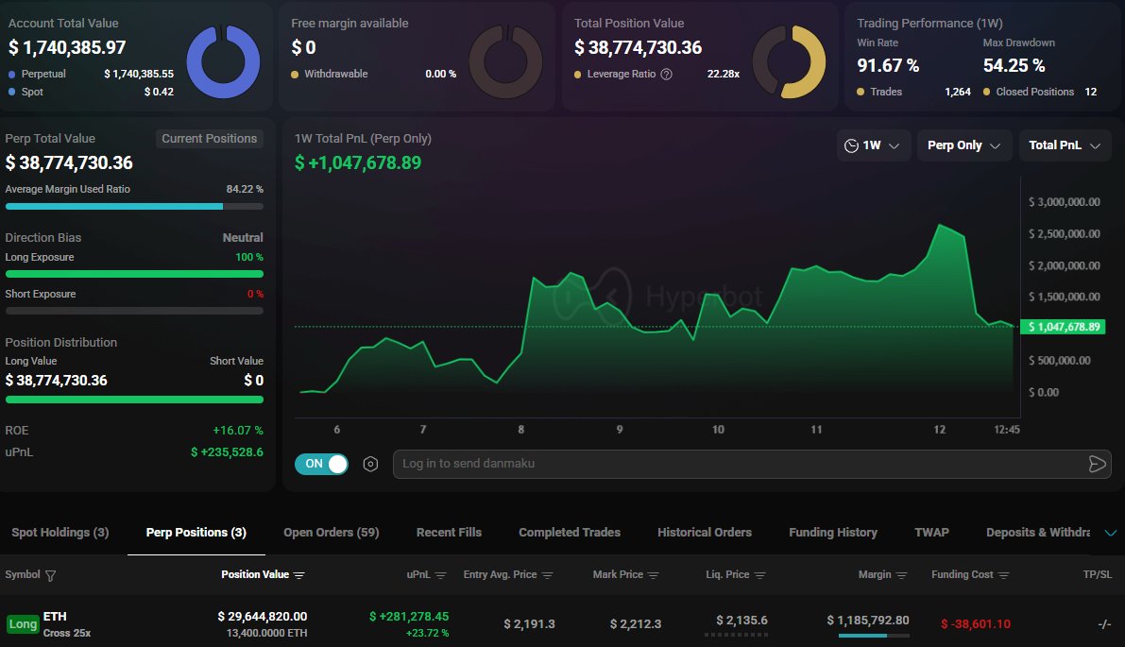Viewport: 1125px width, 647px height.
Task: Turn off the danmaku ON switch
Action: point(321,464)
